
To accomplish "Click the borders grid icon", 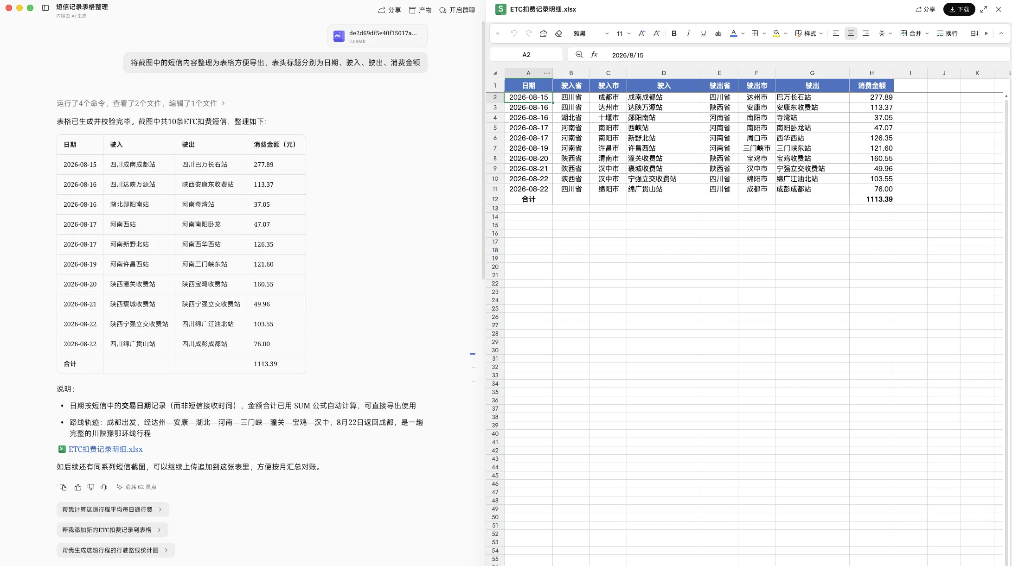I will click(755, 33).
